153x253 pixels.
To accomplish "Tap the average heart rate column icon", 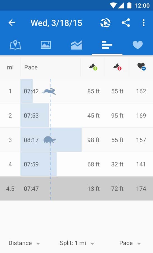I will click(x=142, y=66).
